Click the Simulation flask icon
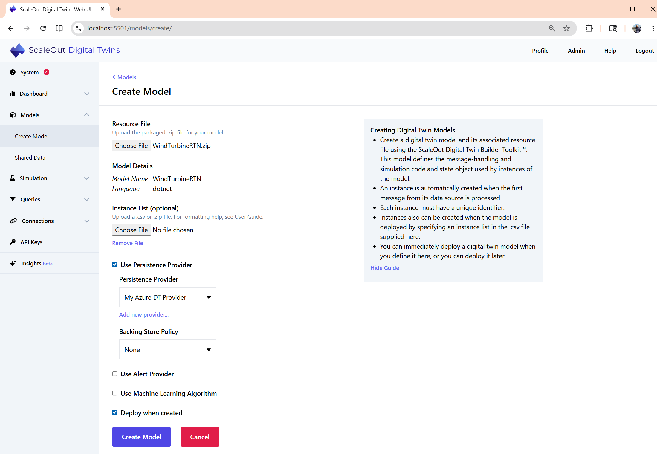657x454 pixels. click(x=12, y=178)
